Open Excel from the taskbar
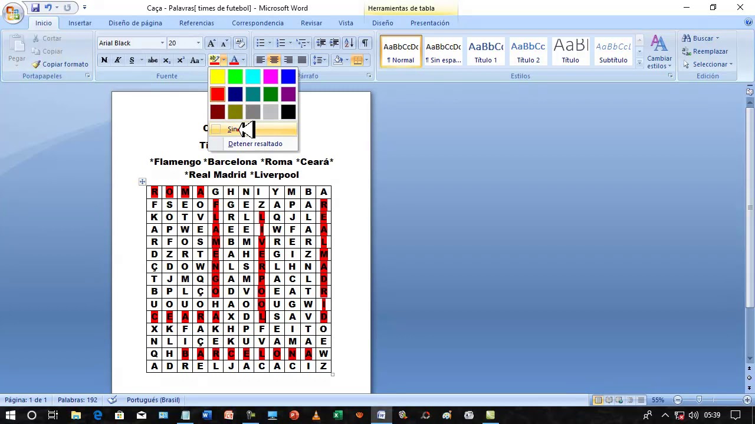Image resolution: width=755 pixels, height=424 pixels. coord(337,415)
